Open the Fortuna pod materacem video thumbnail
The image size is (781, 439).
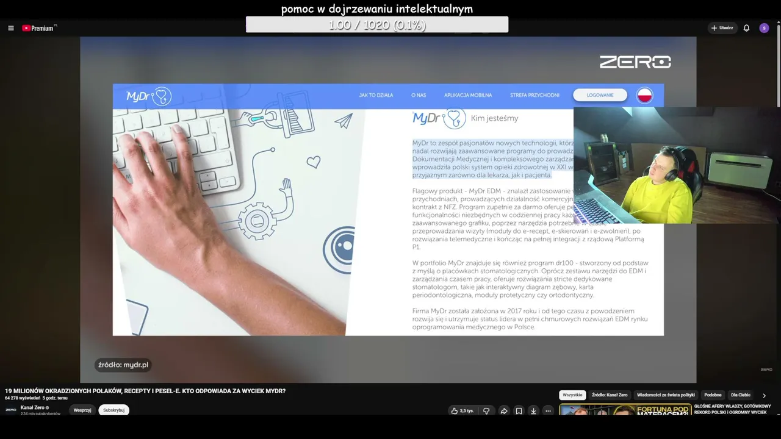click(x=625, y=410)
